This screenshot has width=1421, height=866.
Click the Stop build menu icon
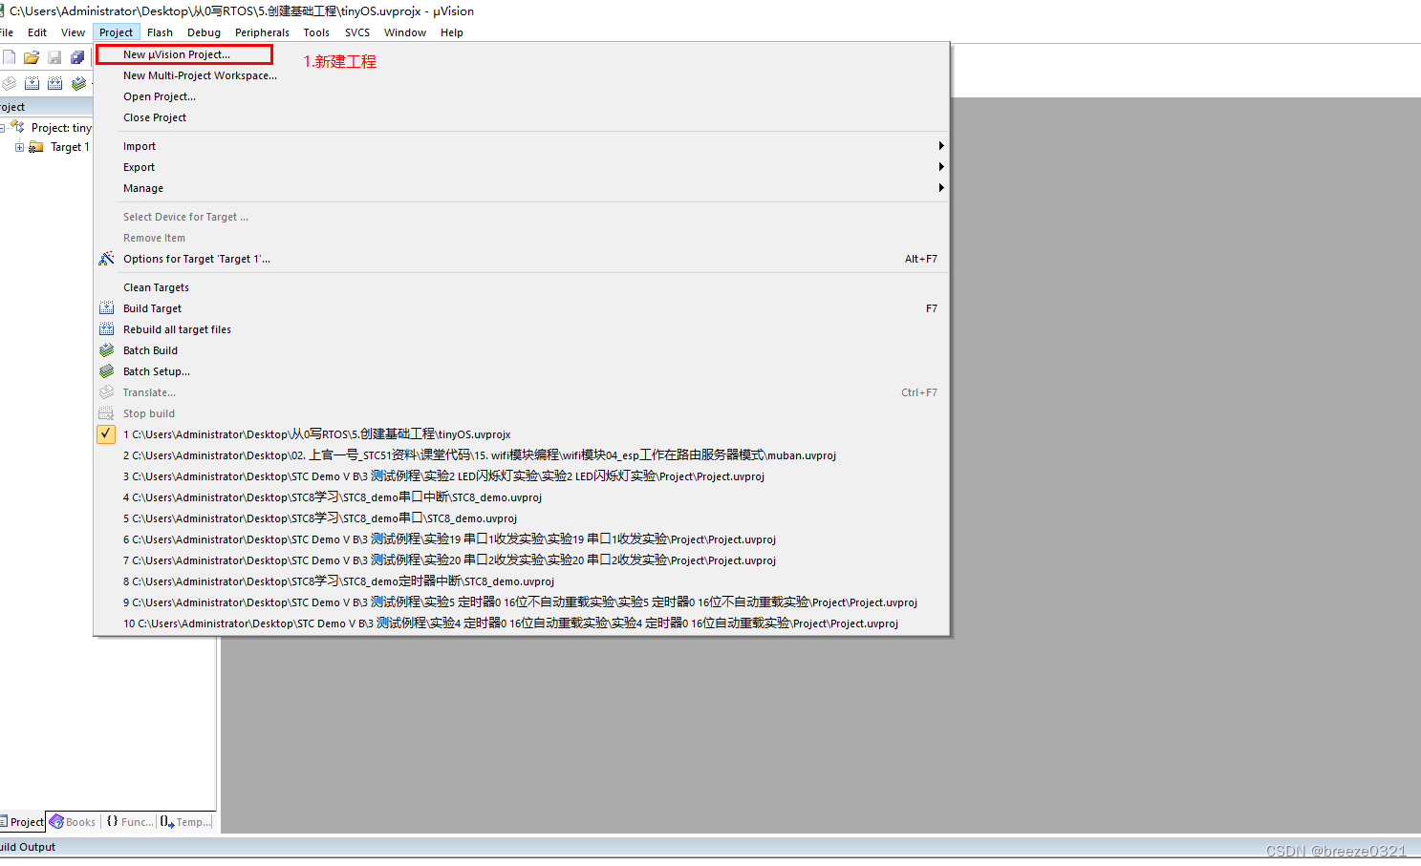[x=106, y=413]
